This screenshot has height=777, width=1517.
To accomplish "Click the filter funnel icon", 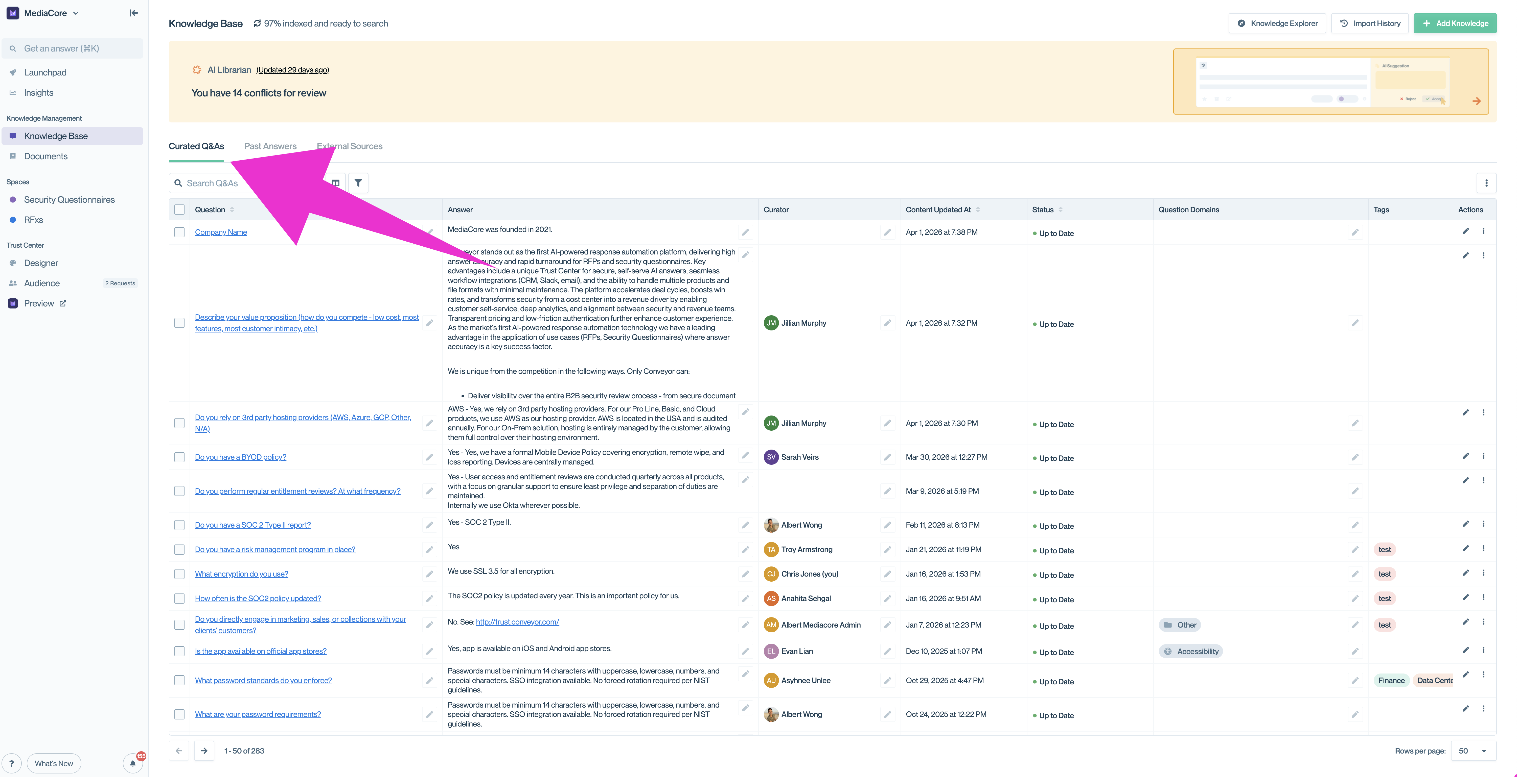I will 358,183.
